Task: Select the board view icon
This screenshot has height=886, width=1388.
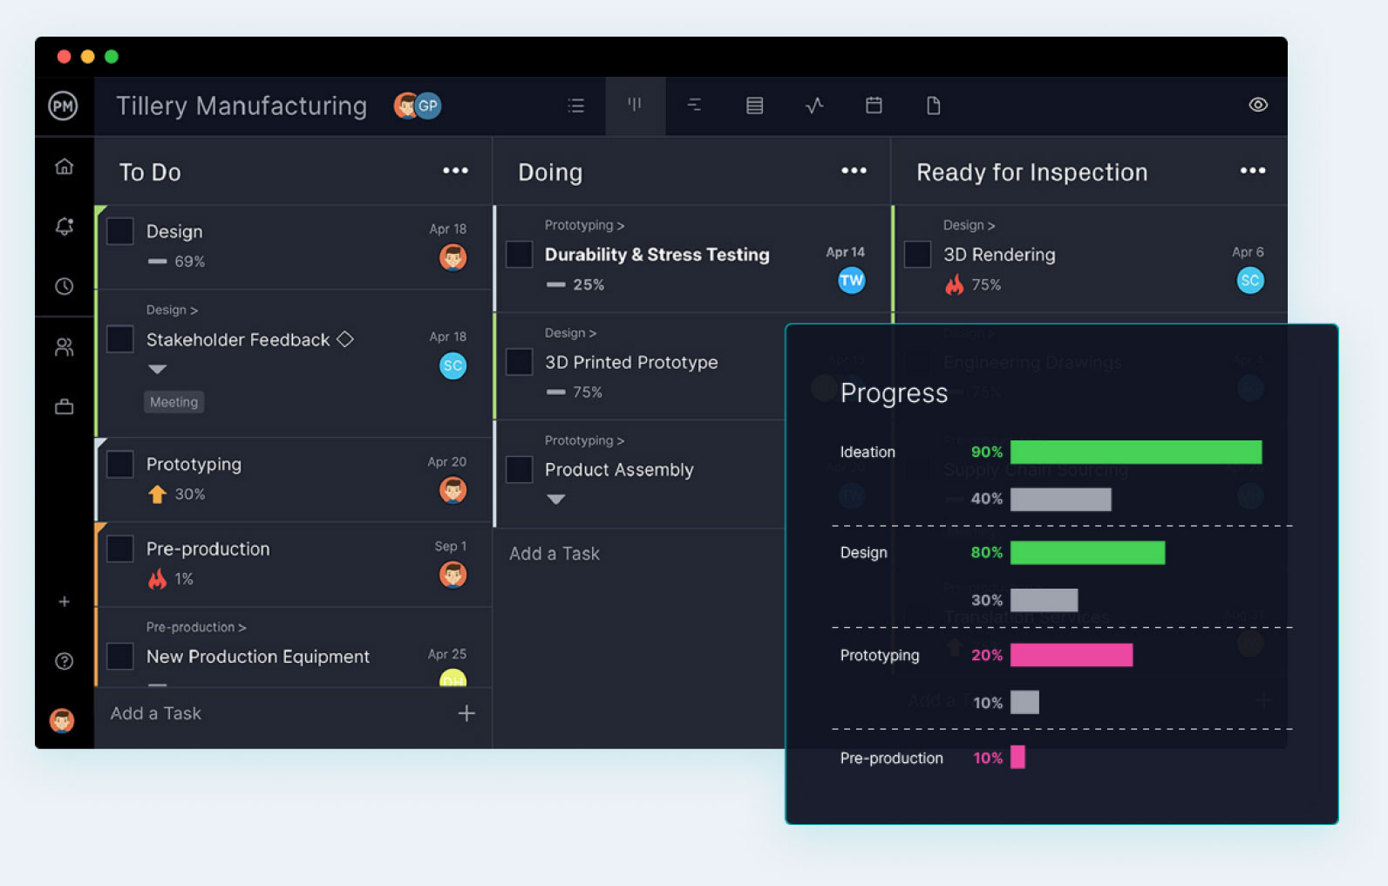Action: (635, 105)
